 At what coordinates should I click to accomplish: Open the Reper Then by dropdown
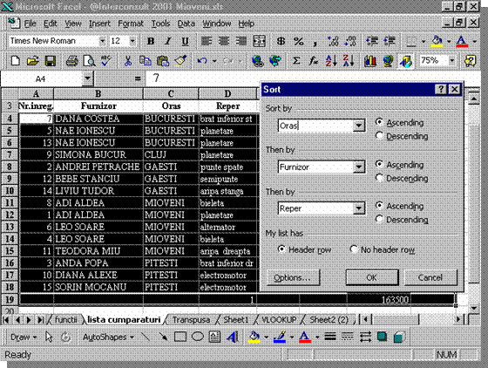[x=358, y=208]
